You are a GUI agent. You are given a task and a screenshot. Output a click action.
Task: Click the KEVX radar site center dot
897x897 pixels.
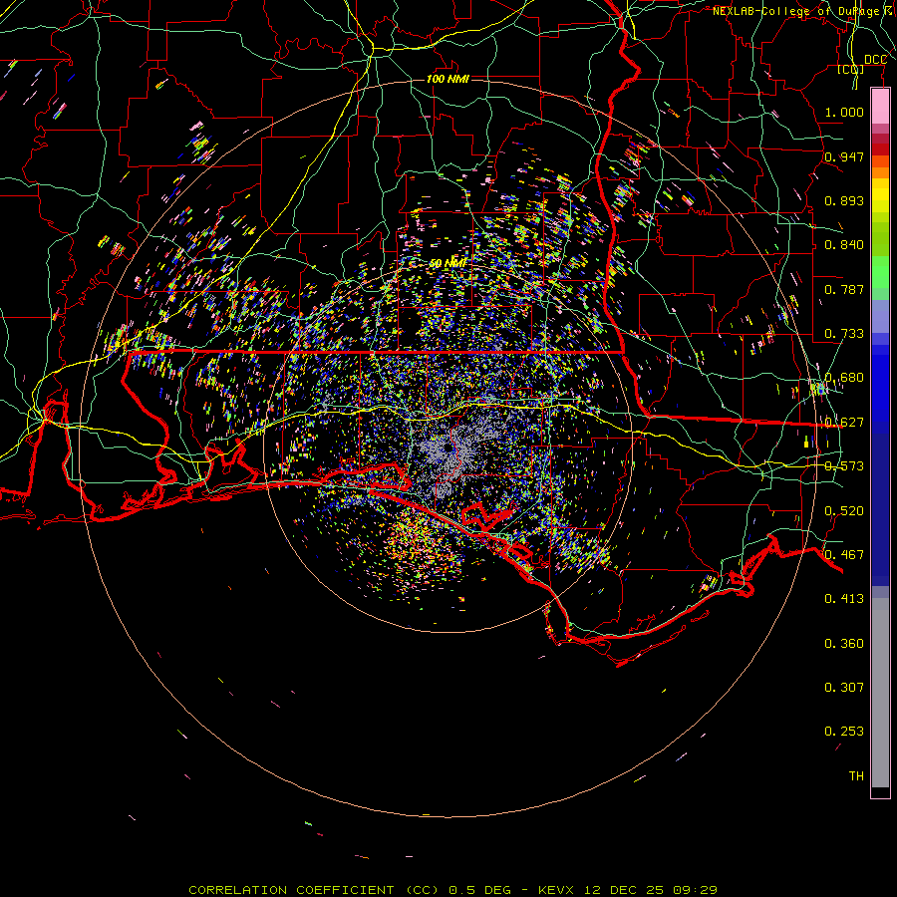447,448
